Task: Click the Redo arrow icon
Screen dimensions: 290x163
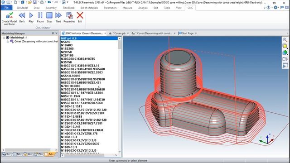Action: point(56,2)
